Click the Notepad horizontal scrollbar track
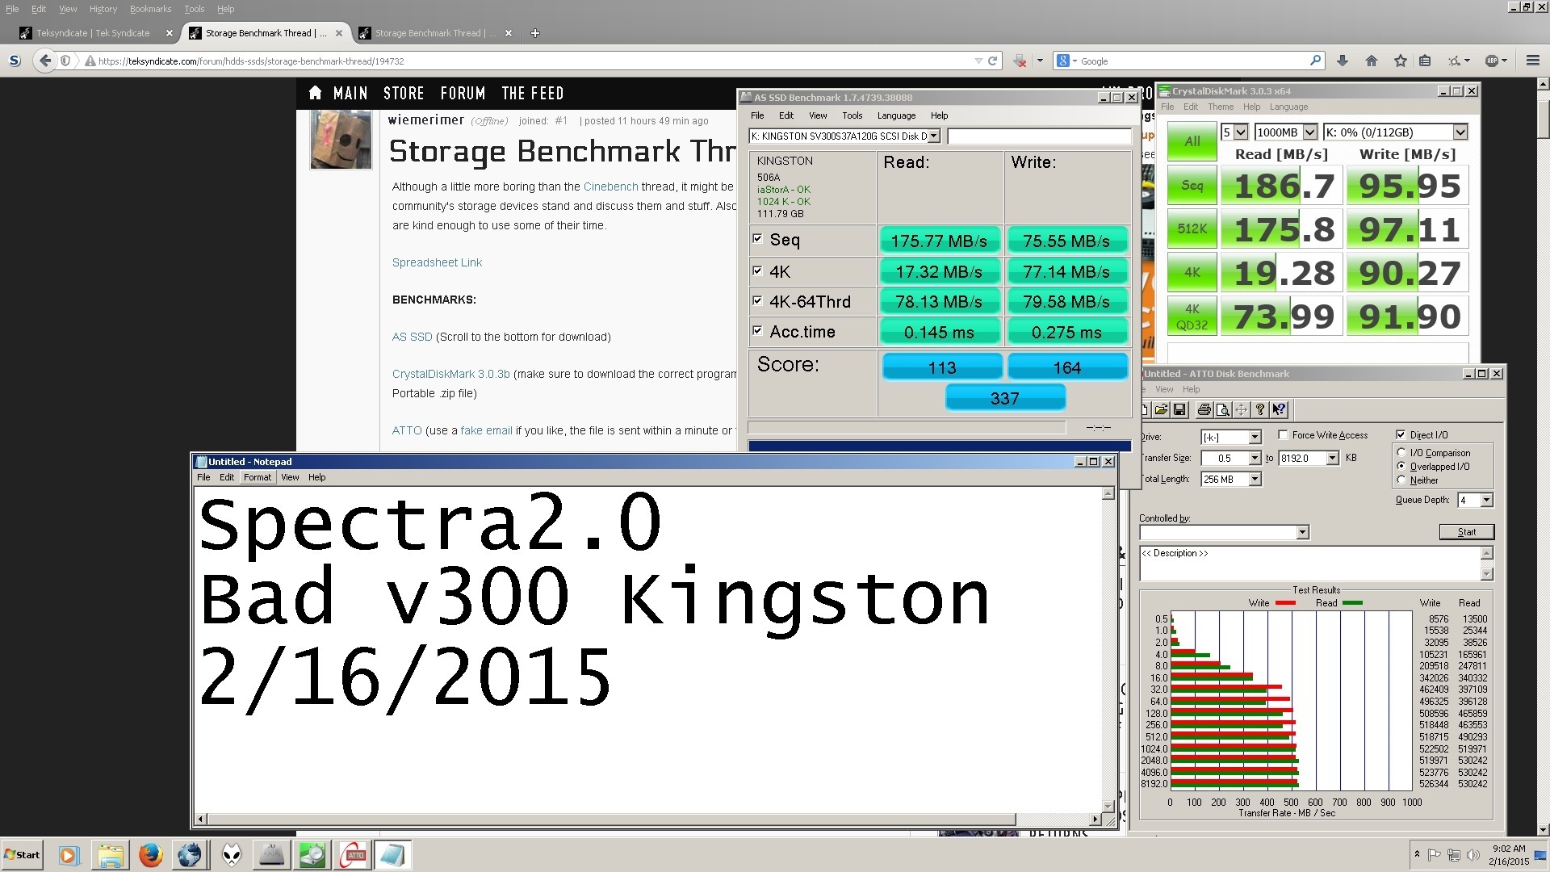This screenshot has height=872, width=1550. [x=1054, y=819]
